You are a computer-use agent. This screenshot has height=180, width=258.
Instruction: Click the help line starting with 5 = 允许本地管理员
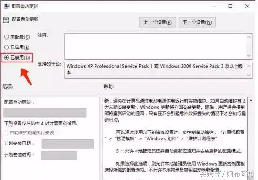[179, 151]
